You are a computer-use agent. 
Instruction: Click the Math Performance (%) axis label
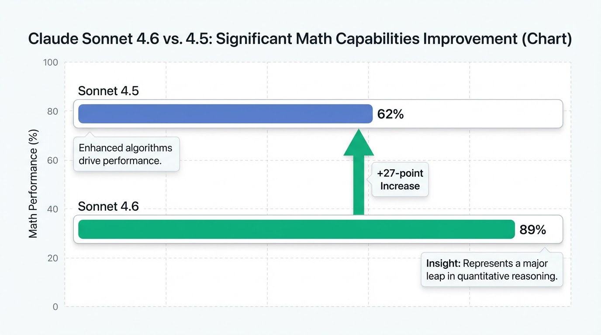34,184
